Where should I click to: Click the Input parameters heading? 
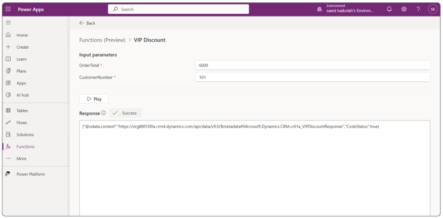pos(98,55)
